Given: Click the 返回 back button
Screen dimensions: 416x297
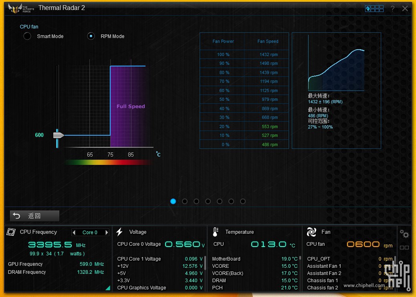Looking at the screenshot, I should pos(34,216).
